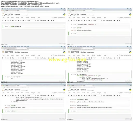Move cell up in 'from py2neo' frame
Image resolution: width=133 pixels, height=121 pixels.
16,20
